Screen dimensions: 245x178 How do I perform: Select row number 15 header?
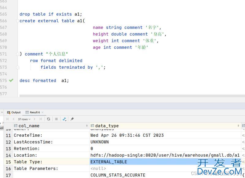[x=8, y=162]
